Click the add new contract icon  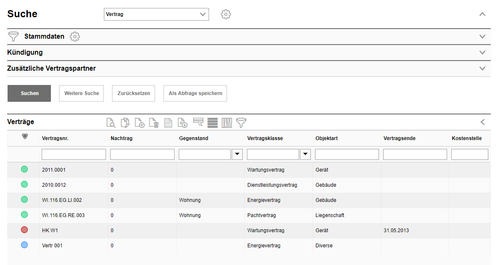[140, 122]
